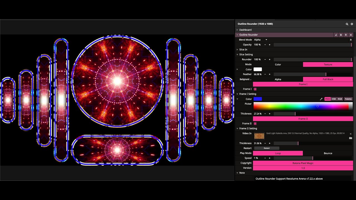Open the panel settings gear icon
This screenshot has height=200, width=356.
pos(352,24)
